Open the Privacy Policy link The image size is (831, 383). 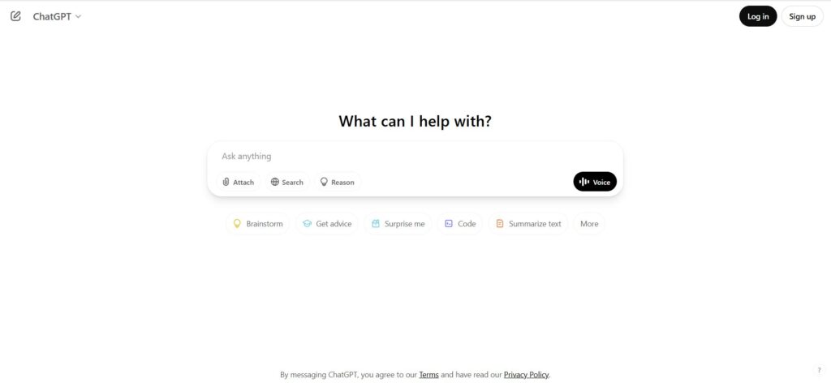point(526,375)
